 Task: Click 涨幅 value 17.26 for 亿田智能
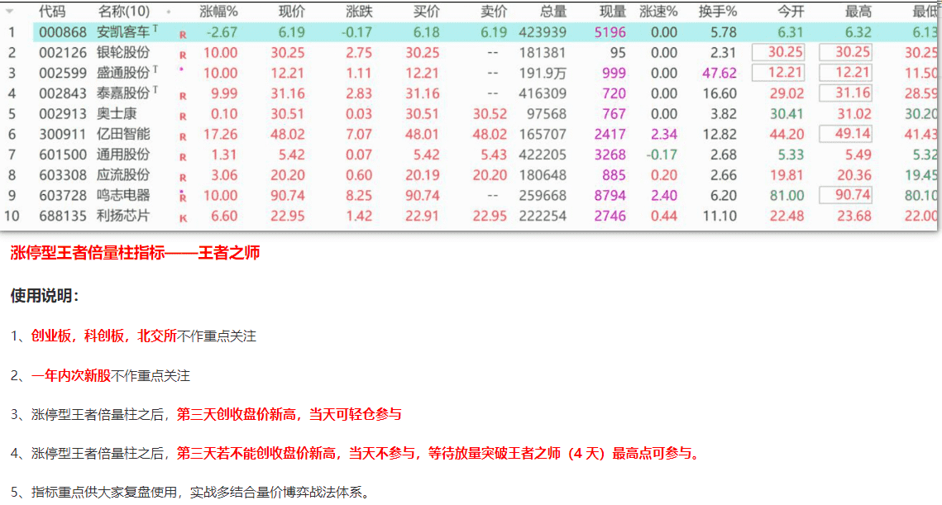(221, 135)
